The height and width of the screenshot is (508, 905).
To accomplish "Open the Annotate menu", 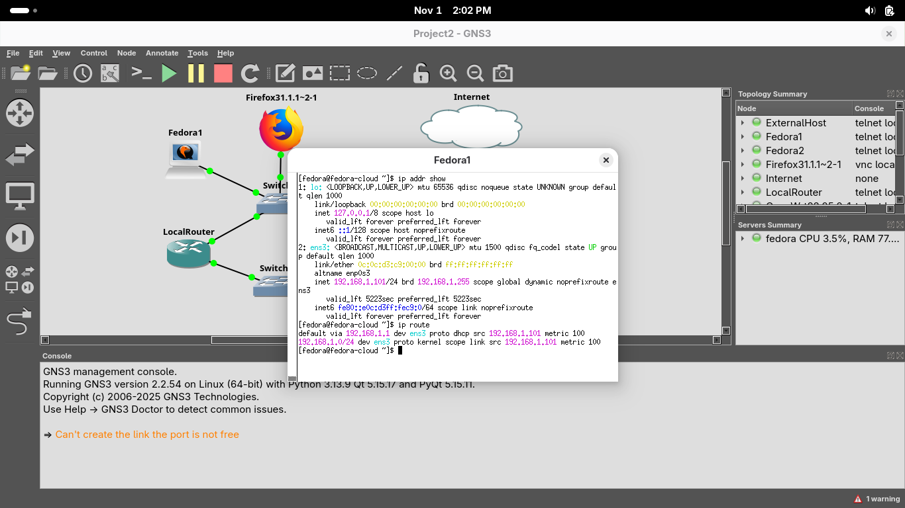I will (x=162, y=53).
